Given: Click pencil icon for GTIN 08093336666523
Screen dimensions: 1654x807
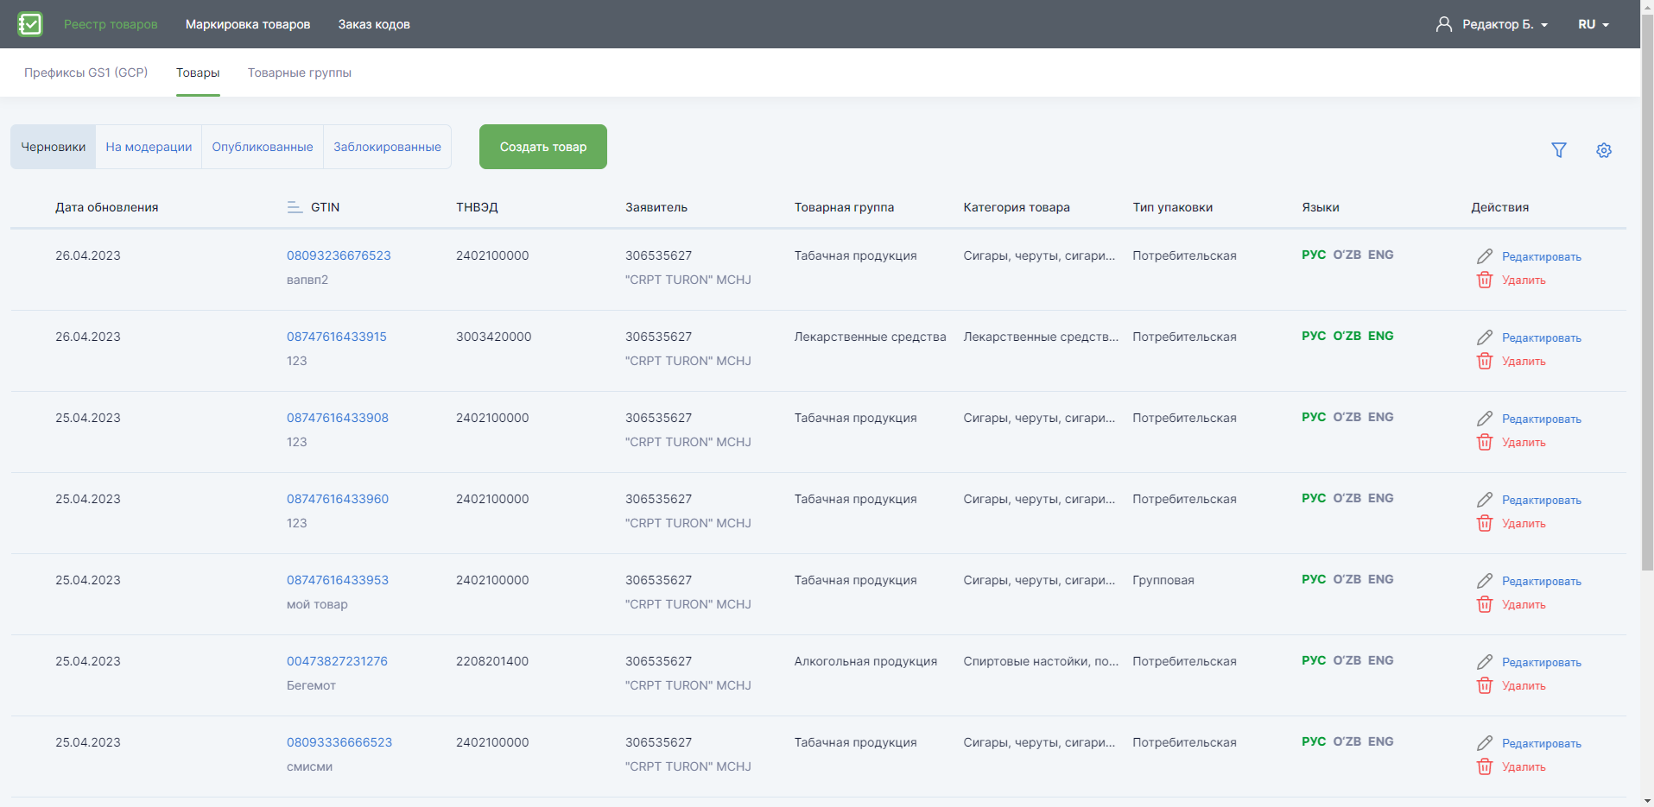Looking at the screenshot, I should (1485, 743).
